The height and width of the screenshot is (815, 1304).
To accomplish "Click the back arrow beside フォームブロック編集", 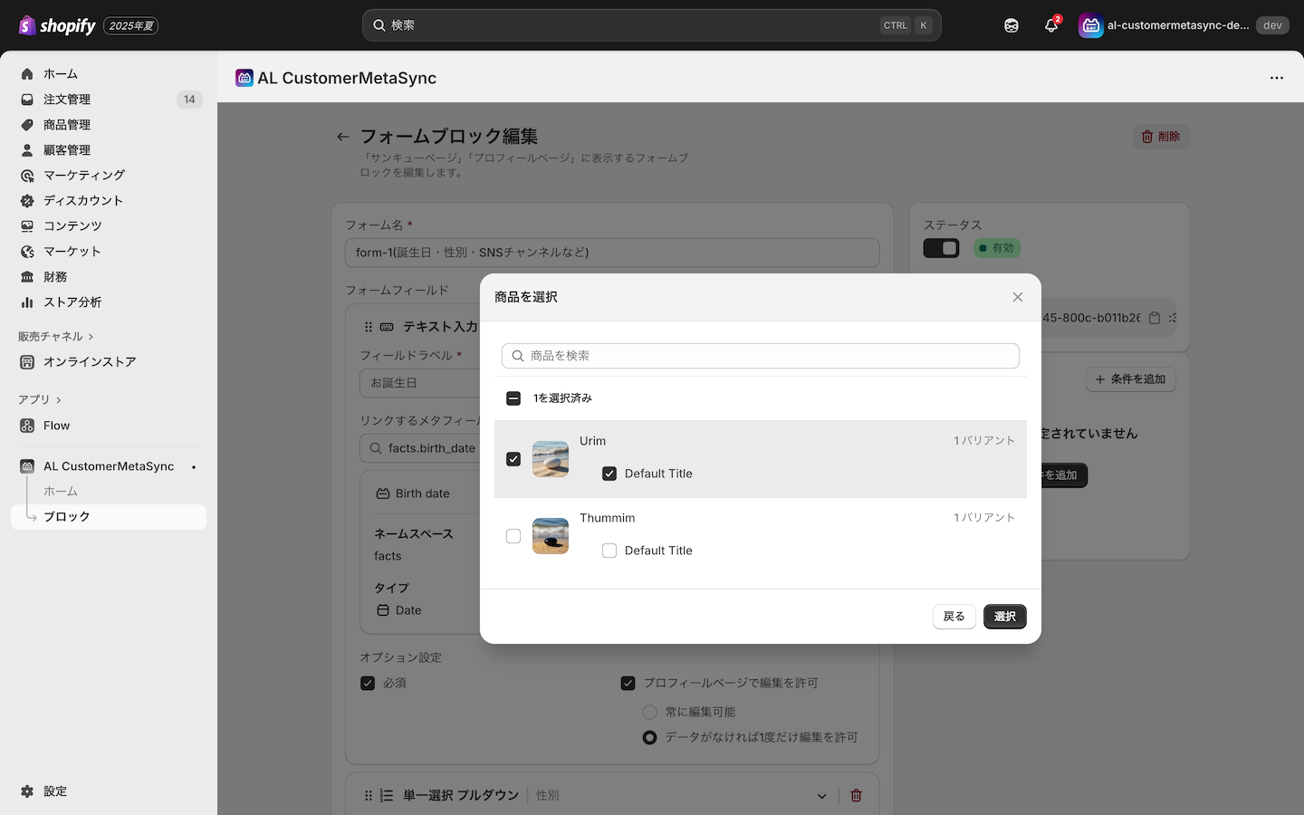I will pos(342,137).
